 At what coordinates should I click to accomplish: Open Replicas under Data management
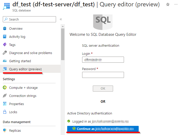coord(15,130)
